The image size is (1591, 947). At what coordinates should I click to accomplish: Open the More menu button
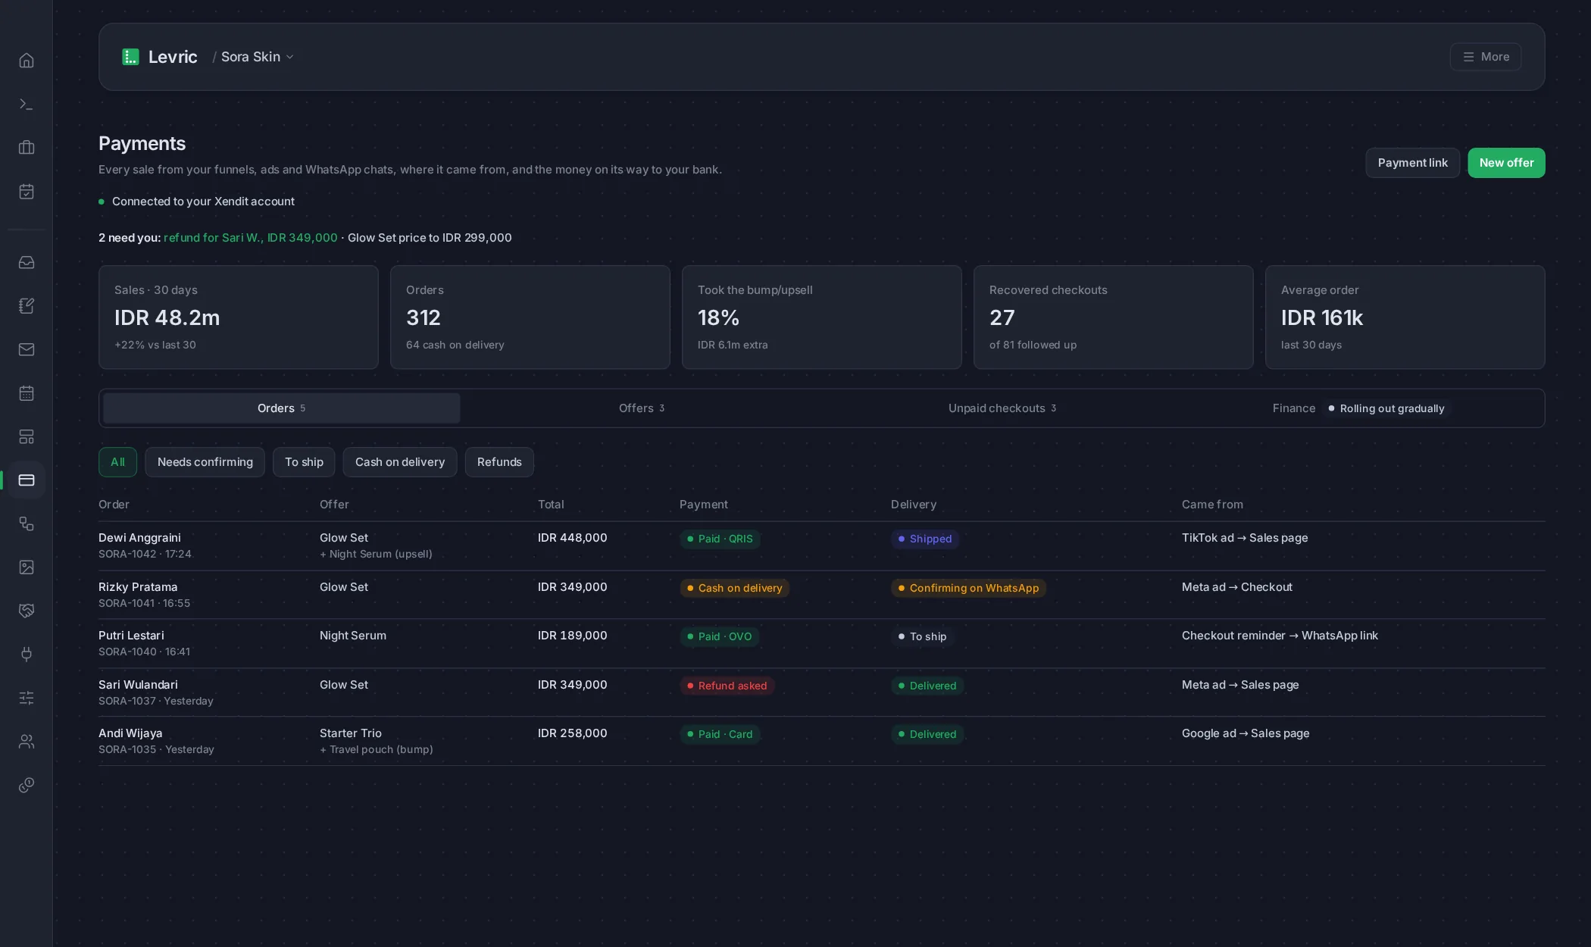[1485, 57]
